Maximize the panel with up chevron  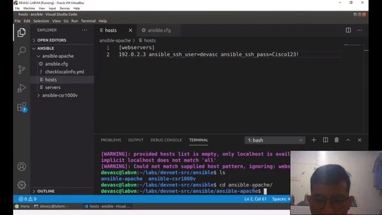[348, 140]
